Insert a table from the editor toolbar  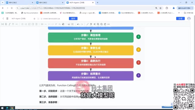tap(73, 24)
